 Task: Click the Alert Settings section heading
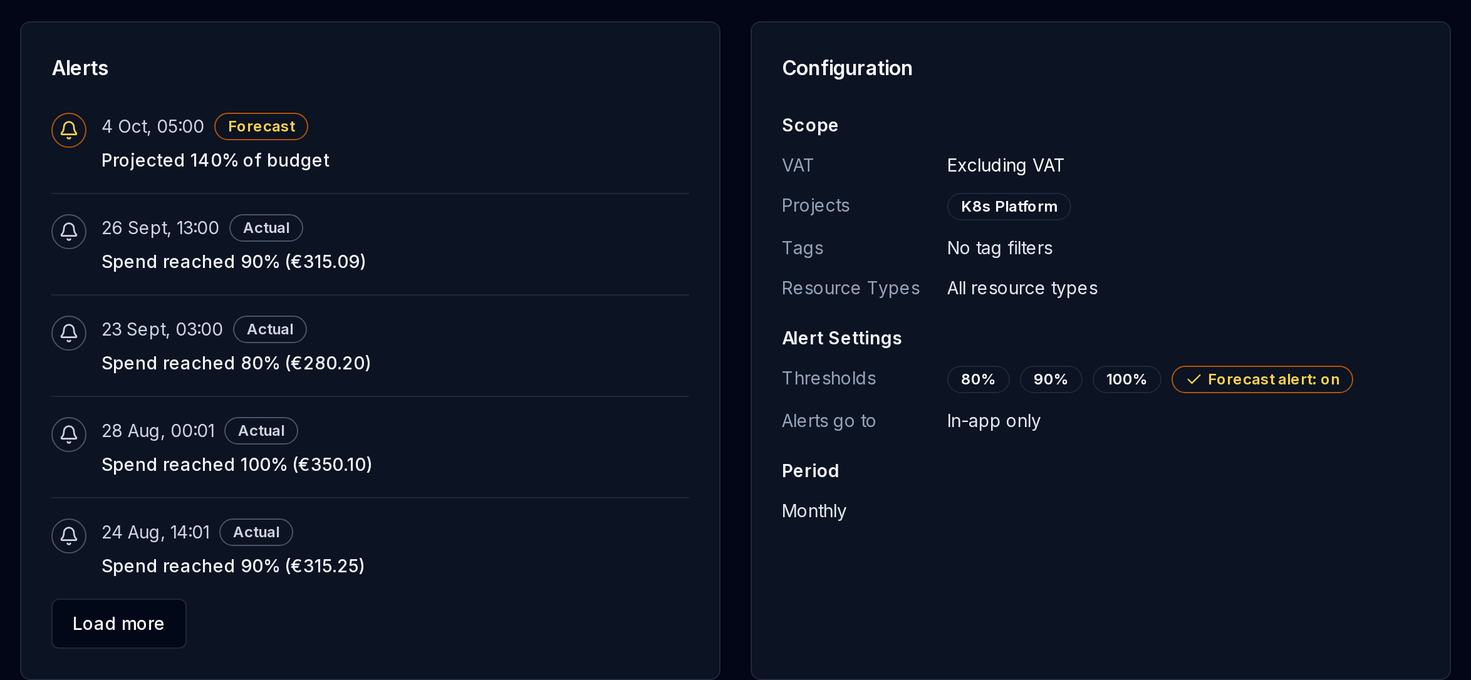point(842,338)
